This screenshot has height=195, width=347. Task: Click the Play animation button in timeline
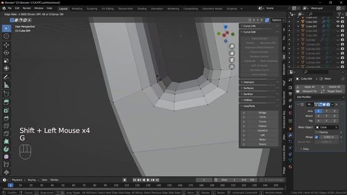point(148,180)
